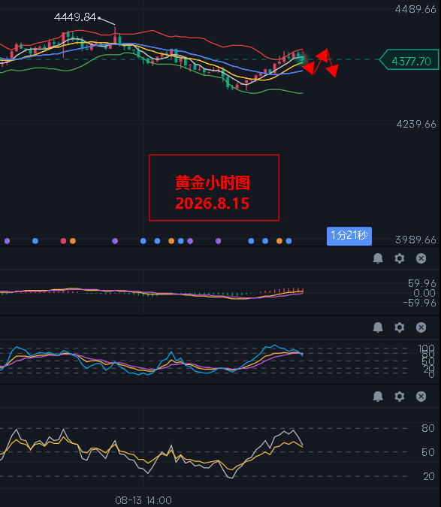
Task: Close the MACD indicator panel
Action: 421,258
